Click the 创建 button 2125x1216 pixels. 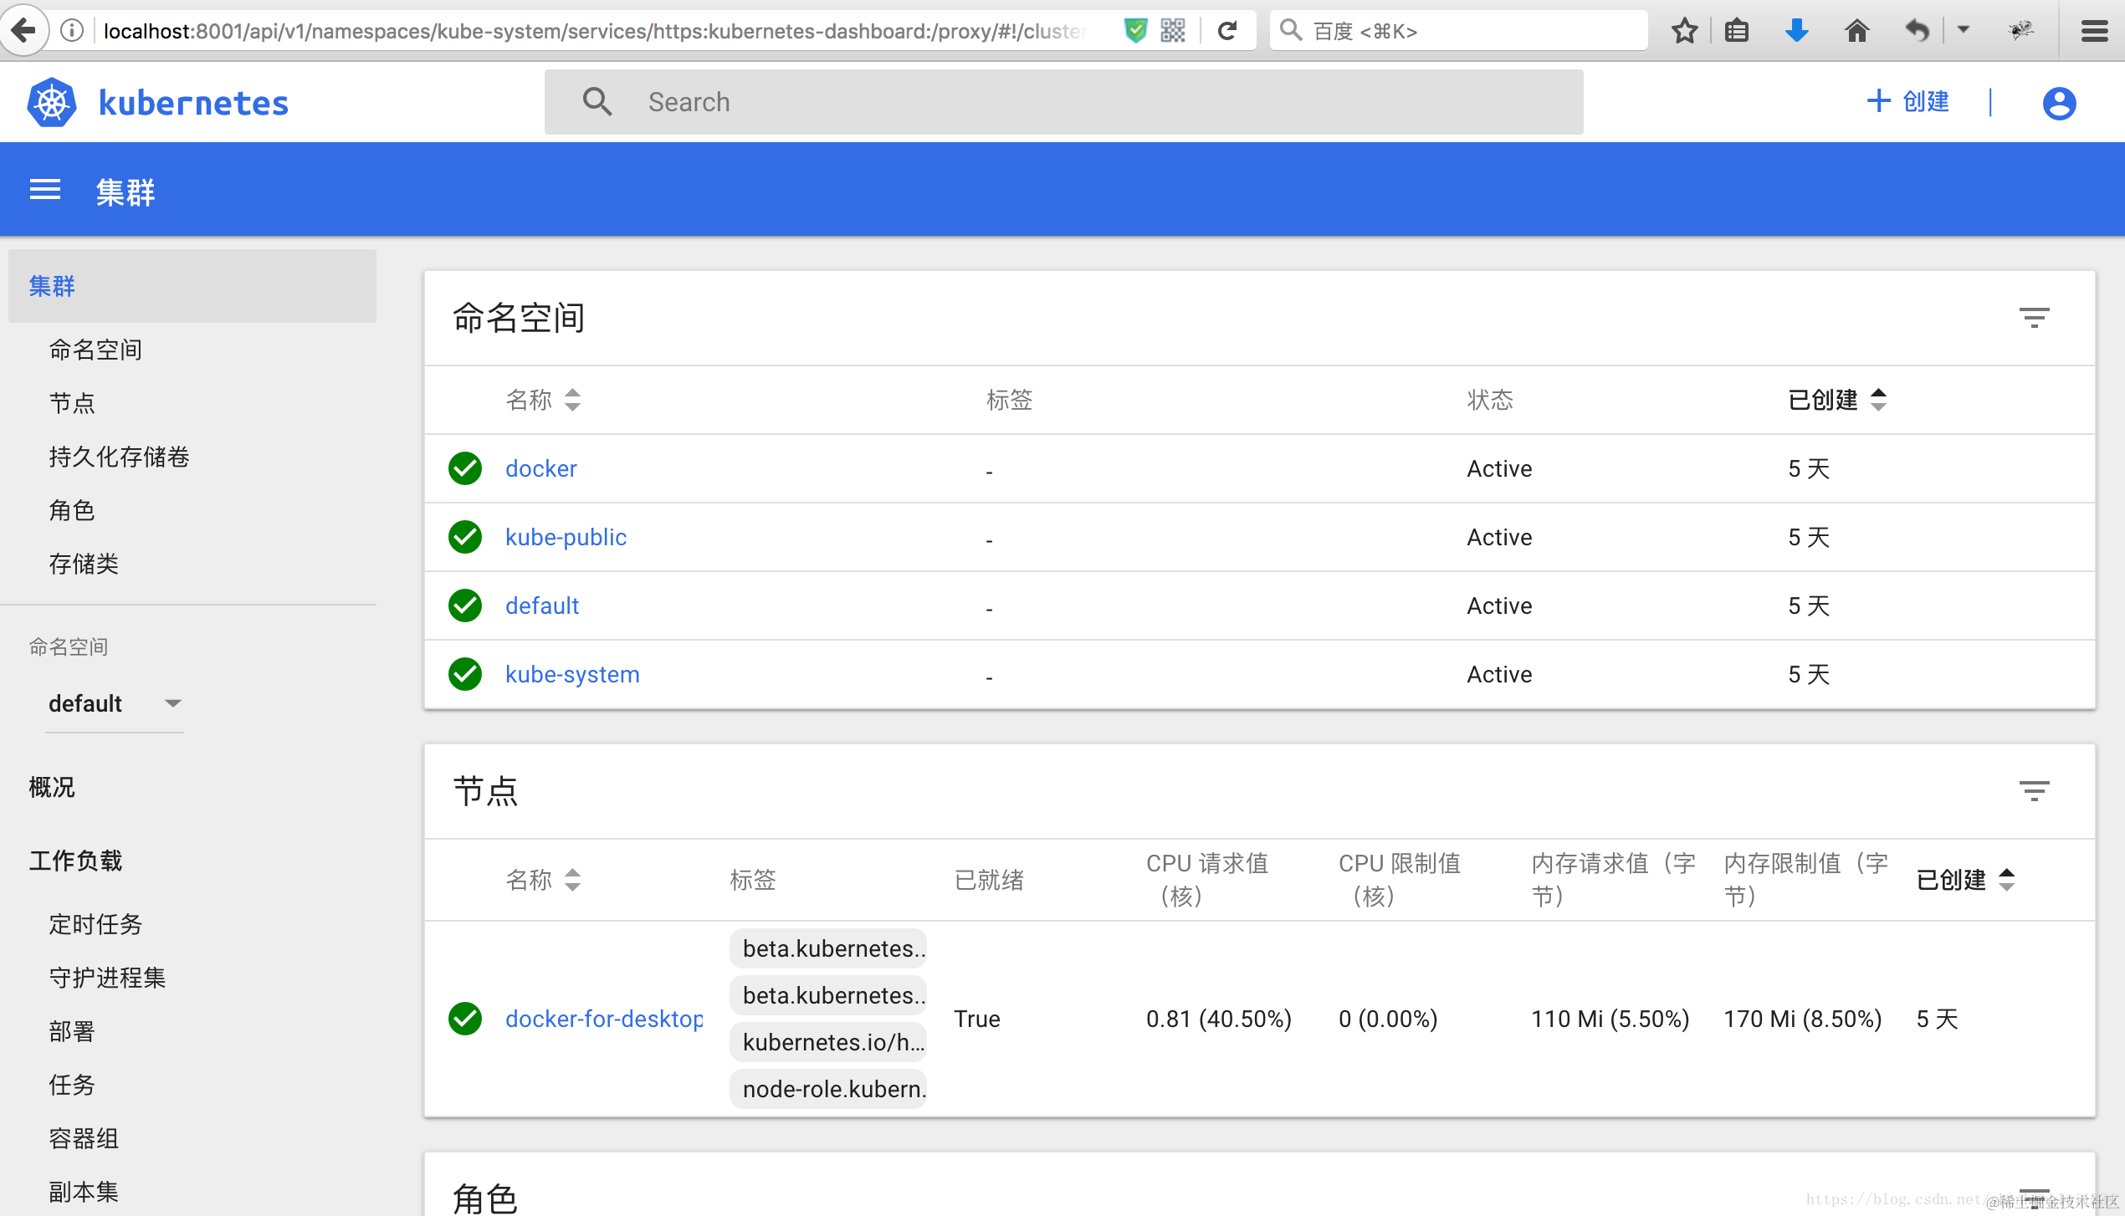(1908, 102)
